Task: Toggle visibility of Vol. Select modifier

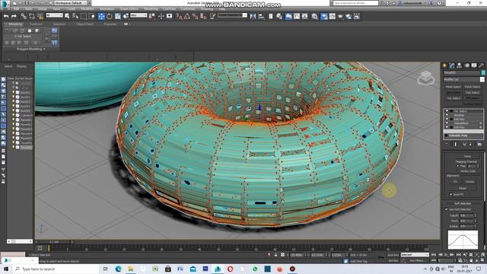Action: pos(447,111)
